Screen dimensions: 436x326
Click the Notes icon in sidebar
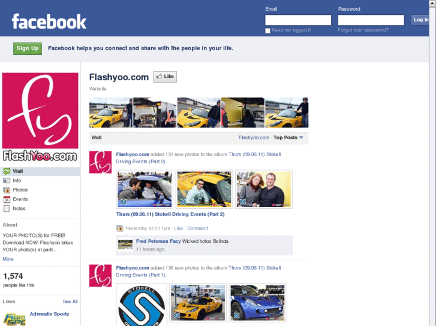click(x=7, y=209)
